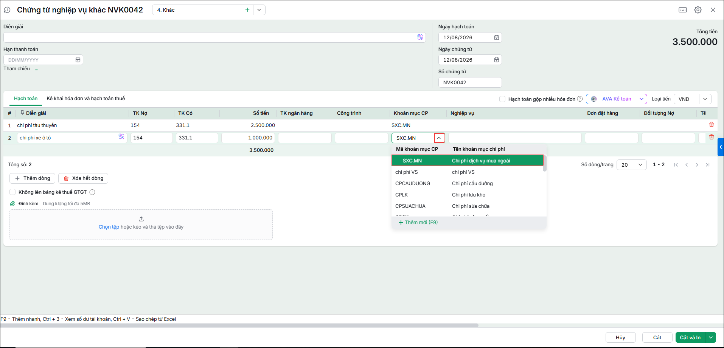Viewport: 724px width, 348px height.
Task: Click green plus icon in voucher type box
Action: point(247,10)
